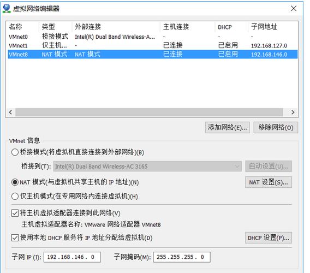
Task: Open NAT 设置(S)... dialog
Action: click(x=269, y=182)
